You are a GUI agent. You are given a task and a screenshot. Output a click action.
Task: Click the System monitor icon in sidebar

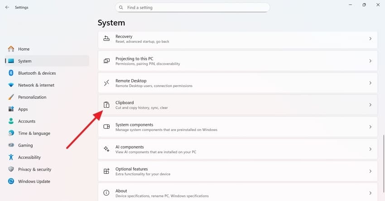(11, 61)
